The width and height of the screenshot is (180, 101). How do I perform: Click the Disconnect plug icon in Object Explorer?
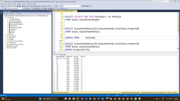coord(12,14)
